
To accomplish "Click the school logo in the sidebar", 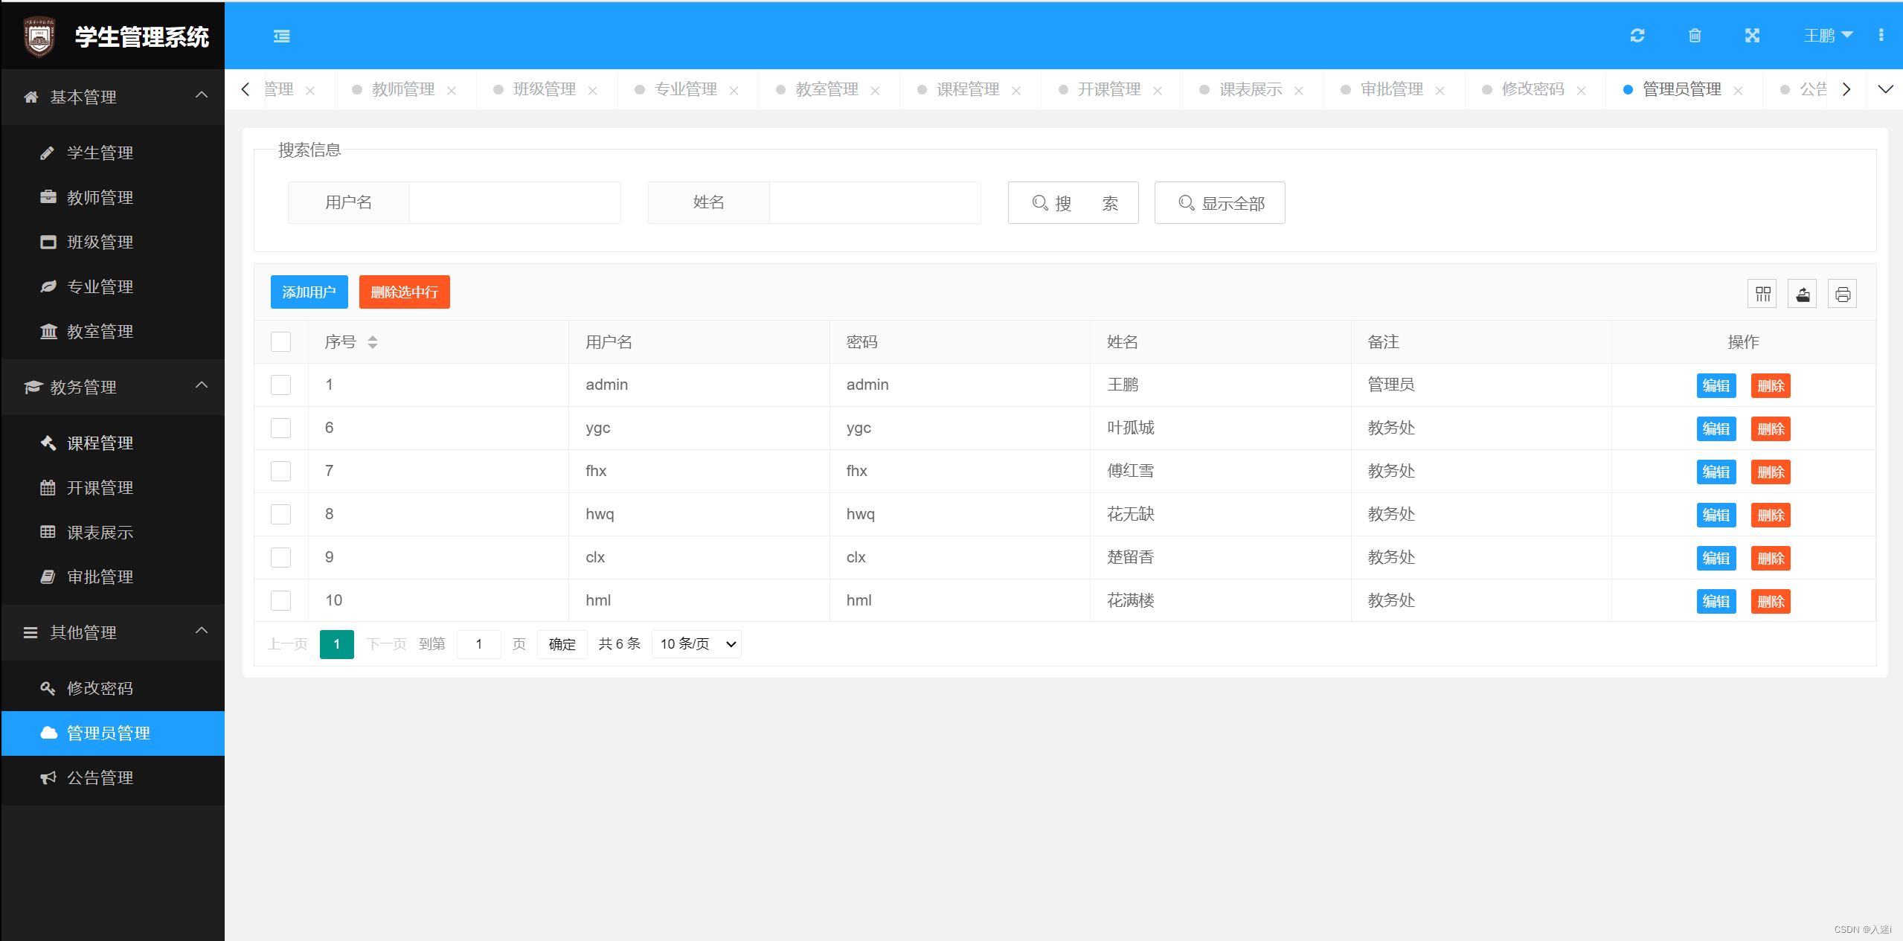I will [39, 36].
